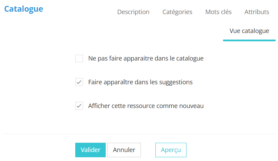This screenshot has height=161, width=278.
Task: Switch to the Catégories tab
Action: pyautogui.click(x=177, y=12)
